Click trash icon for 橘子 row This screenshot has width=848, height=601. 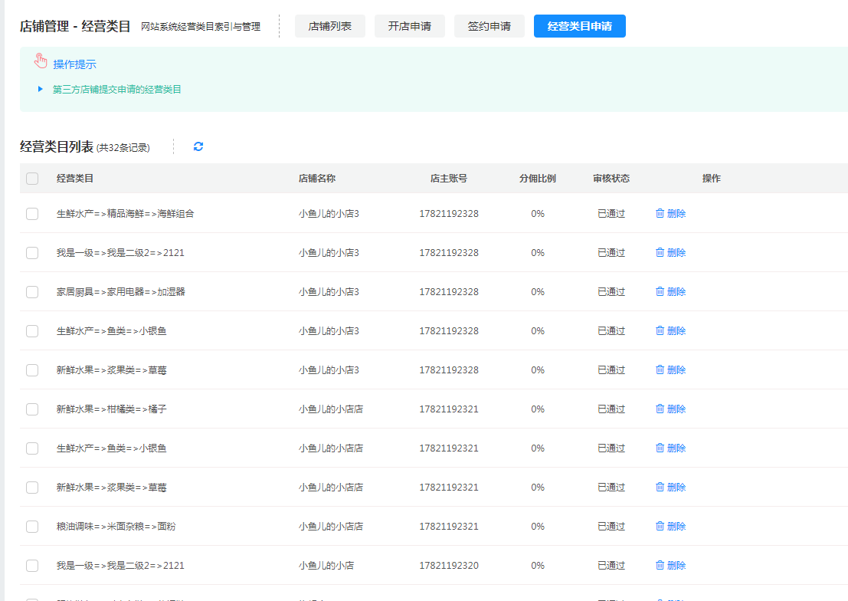(660, 409)
